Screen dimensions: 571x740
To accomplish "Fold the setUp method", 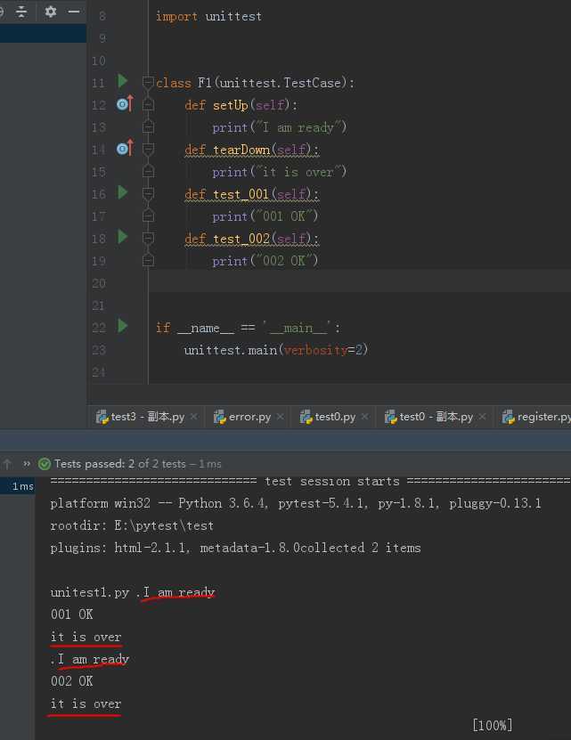I will [148, 104].
